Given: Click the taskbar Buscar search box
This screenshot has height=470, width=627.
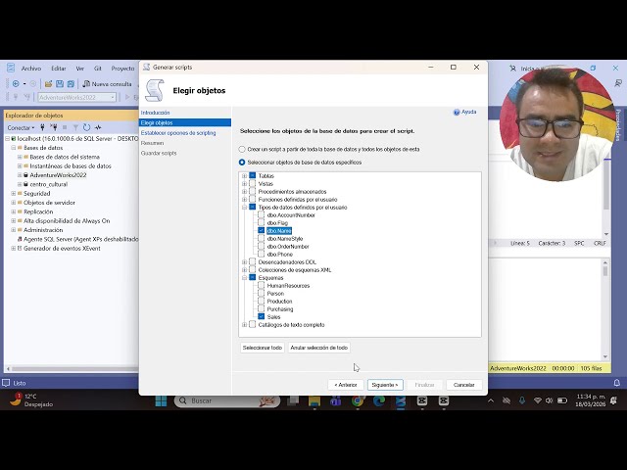Looking at the screenshot, I should 226,400.
